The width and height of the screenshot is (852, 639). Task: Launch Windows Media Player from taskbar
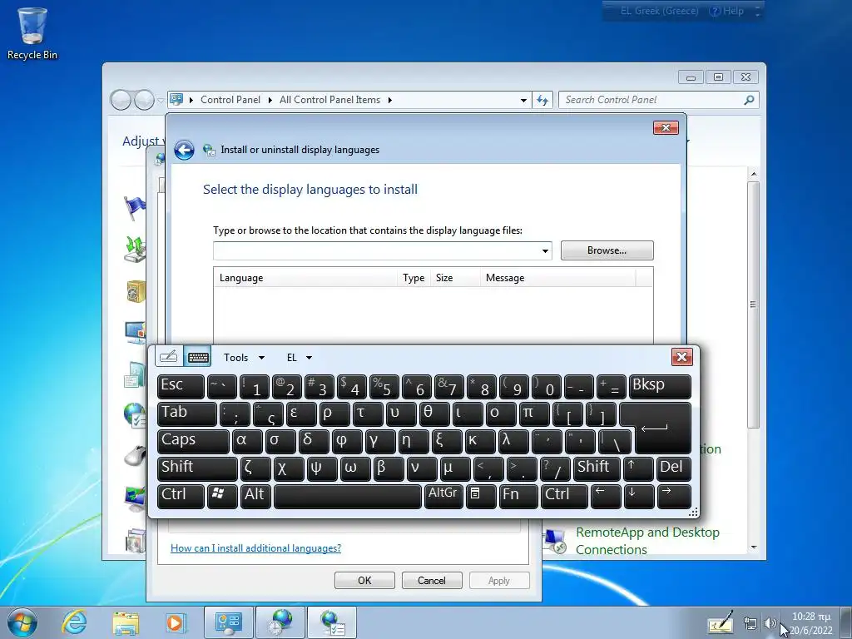pos(176,622)
